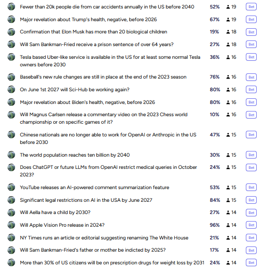Screen dimensions: 268x270
Task: Open prescription drugs for weight loss market
Action: [112, 263]
